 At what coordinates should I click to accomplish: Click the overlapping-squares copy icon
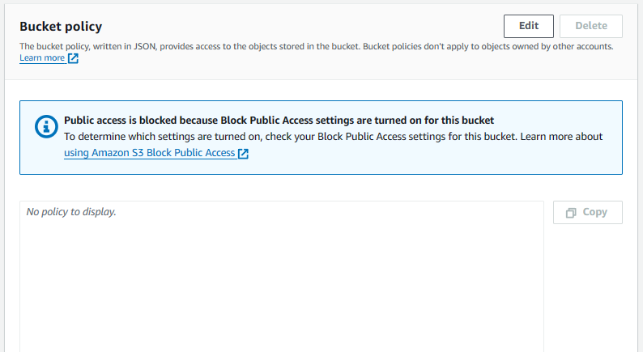(x=571, y=213)
